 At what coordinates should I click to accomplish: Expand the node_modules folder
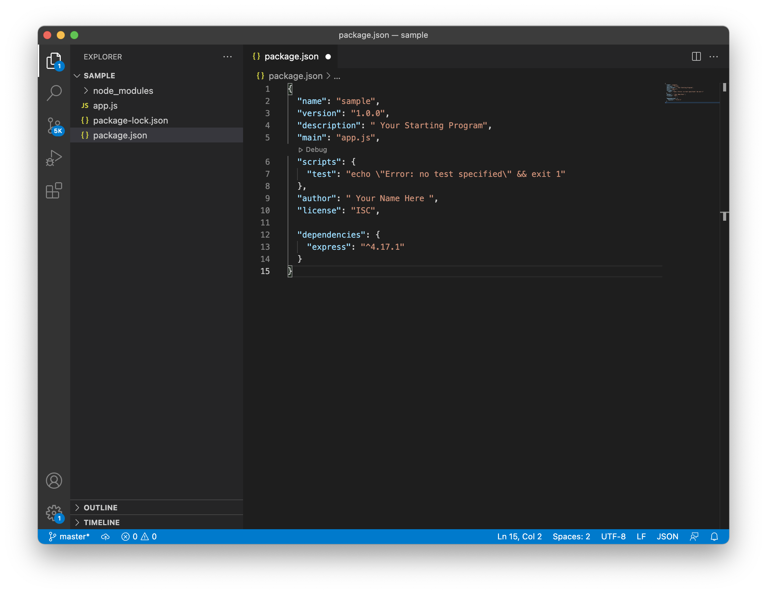coord(123,91)
